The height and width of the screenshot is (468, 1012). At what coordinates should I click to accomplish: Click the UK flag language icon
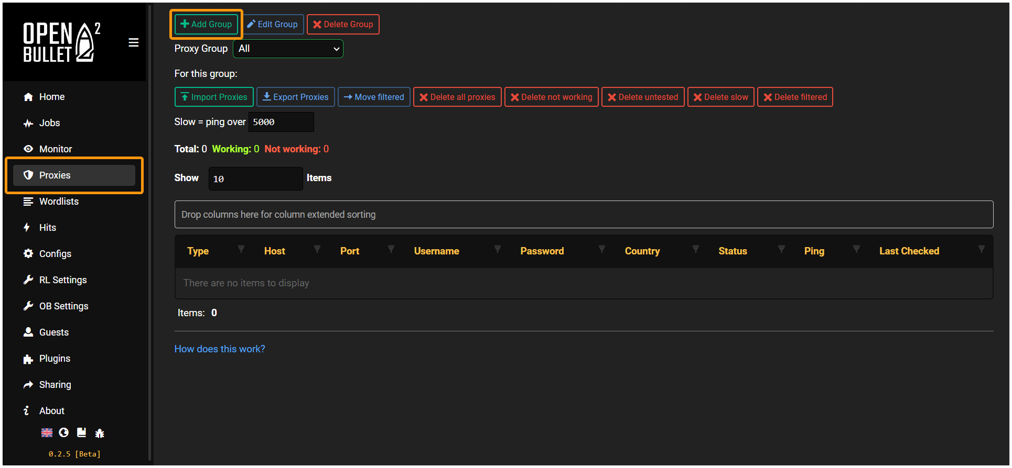47,432
